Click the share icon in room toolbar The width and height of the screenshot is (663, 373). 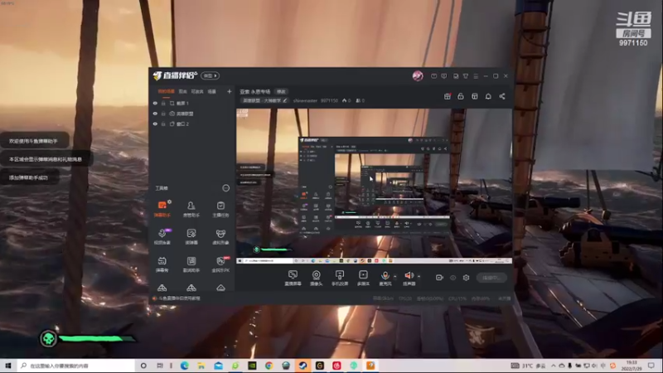point(502,96)
